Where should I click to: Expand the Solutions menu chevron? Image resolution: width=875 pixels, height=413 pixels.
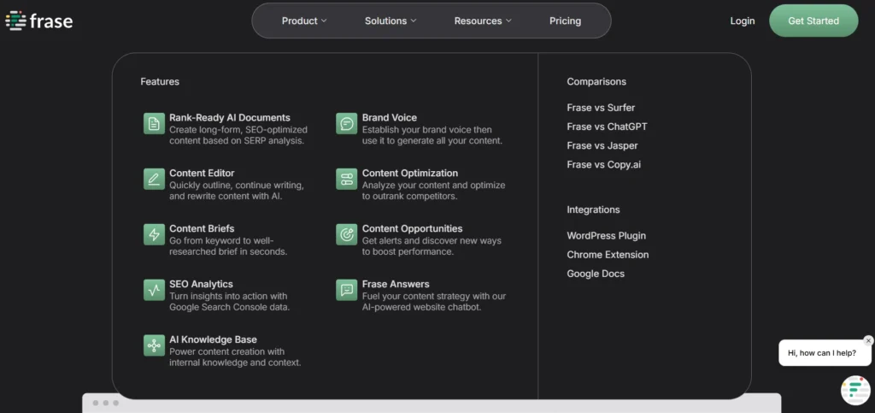pyautogui.click(x=414, y=21)
